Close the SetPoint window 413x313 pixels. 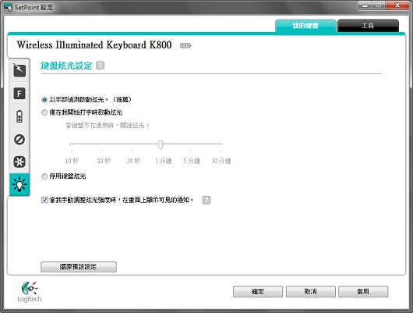click(x=397, y=5)
